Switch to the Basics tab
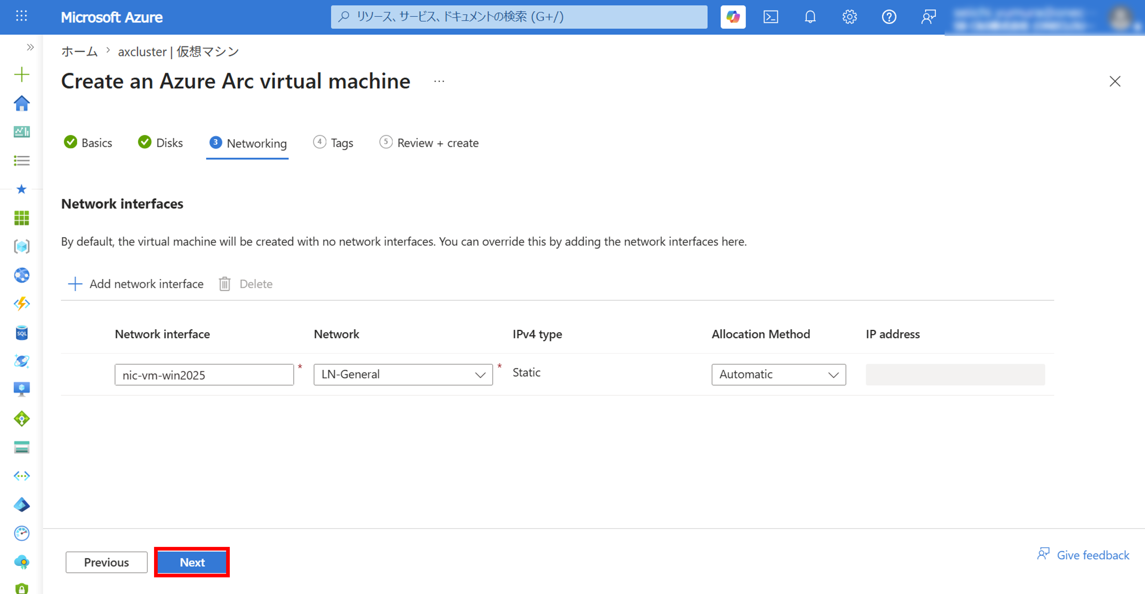The image size is (1145, 594). [88, 143]
